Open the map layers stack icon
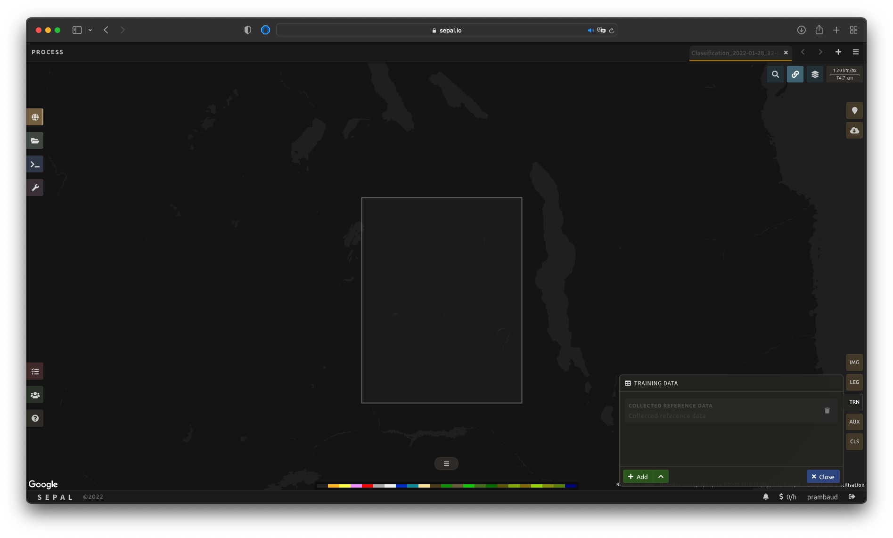 815,74
